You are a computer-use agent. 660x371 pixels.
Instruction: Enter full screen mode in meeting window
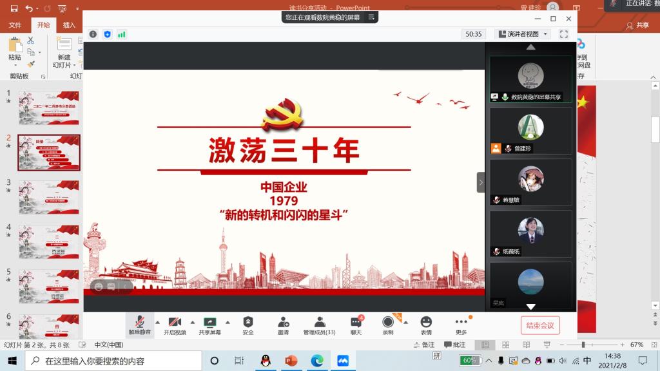[x=563, y=34]
